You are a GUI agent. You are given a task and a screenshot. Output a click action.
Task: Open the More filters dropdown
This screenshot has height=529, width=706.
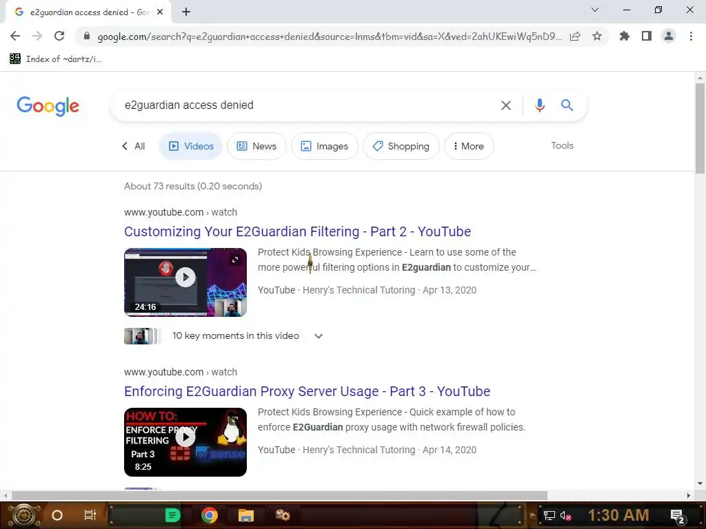pos(469,146)
